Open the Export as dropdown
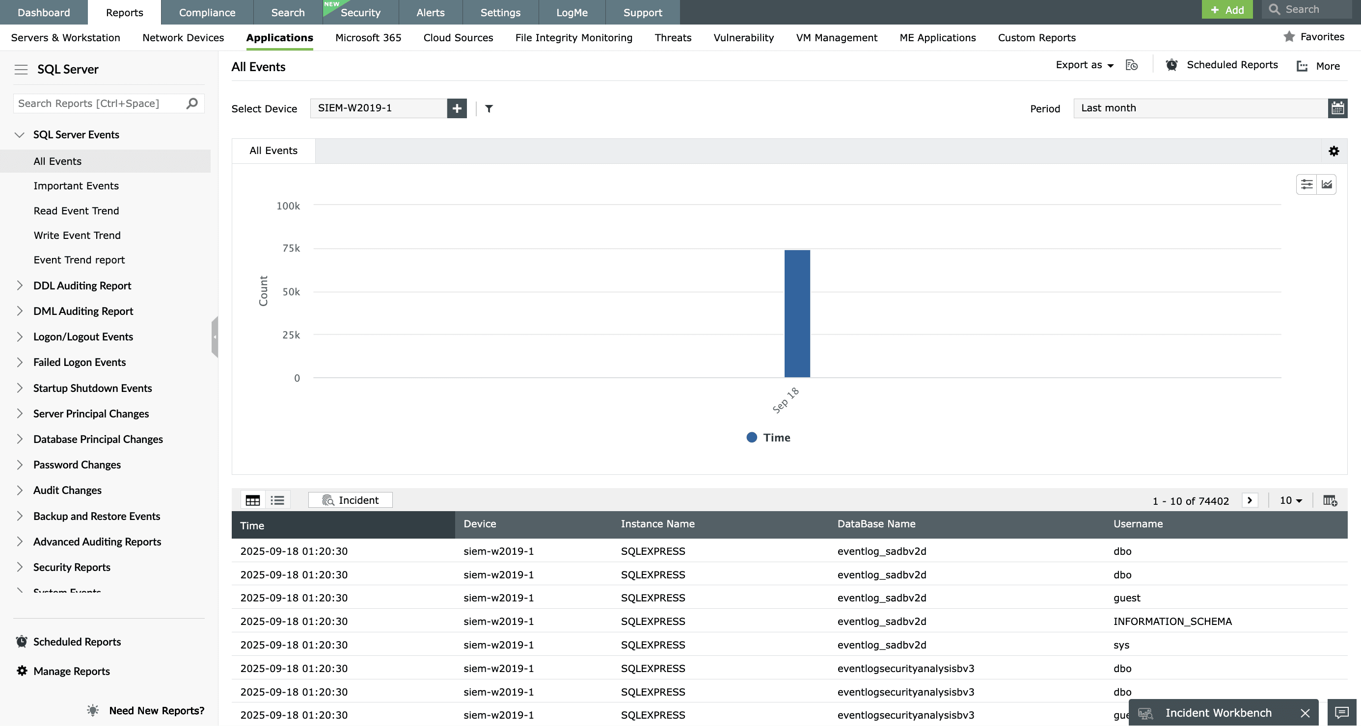1361x726 pixels. tap(1084, 65)
